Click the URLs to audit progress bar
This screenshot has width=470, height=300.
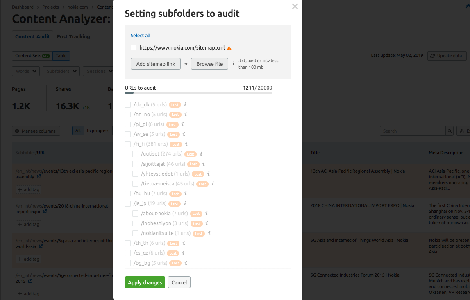198,93
